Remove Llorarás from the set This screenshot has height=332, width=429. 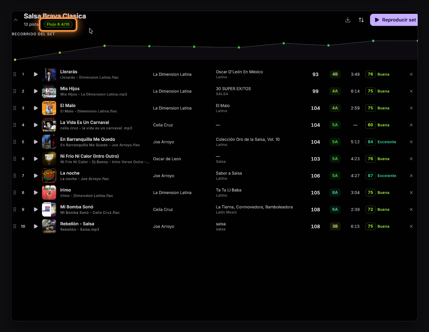point(411,74)
